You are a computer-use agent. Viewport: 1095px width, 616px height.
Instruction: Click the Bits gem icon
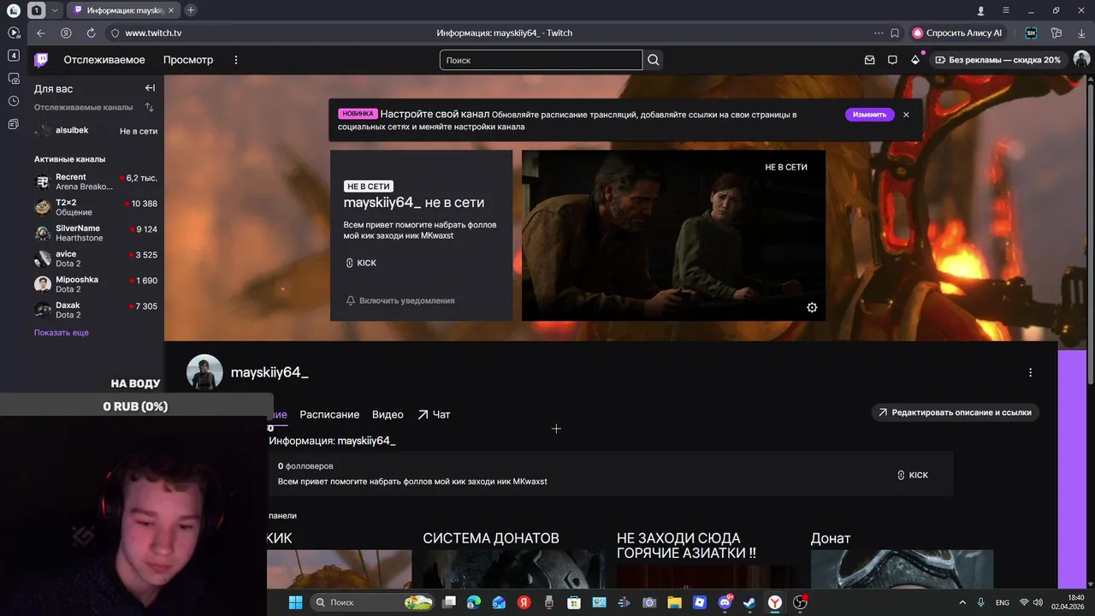coord(915,60)
